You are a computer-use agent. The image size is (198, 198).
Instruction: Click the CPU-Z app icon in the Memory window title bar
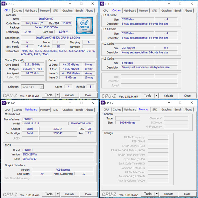103,103
